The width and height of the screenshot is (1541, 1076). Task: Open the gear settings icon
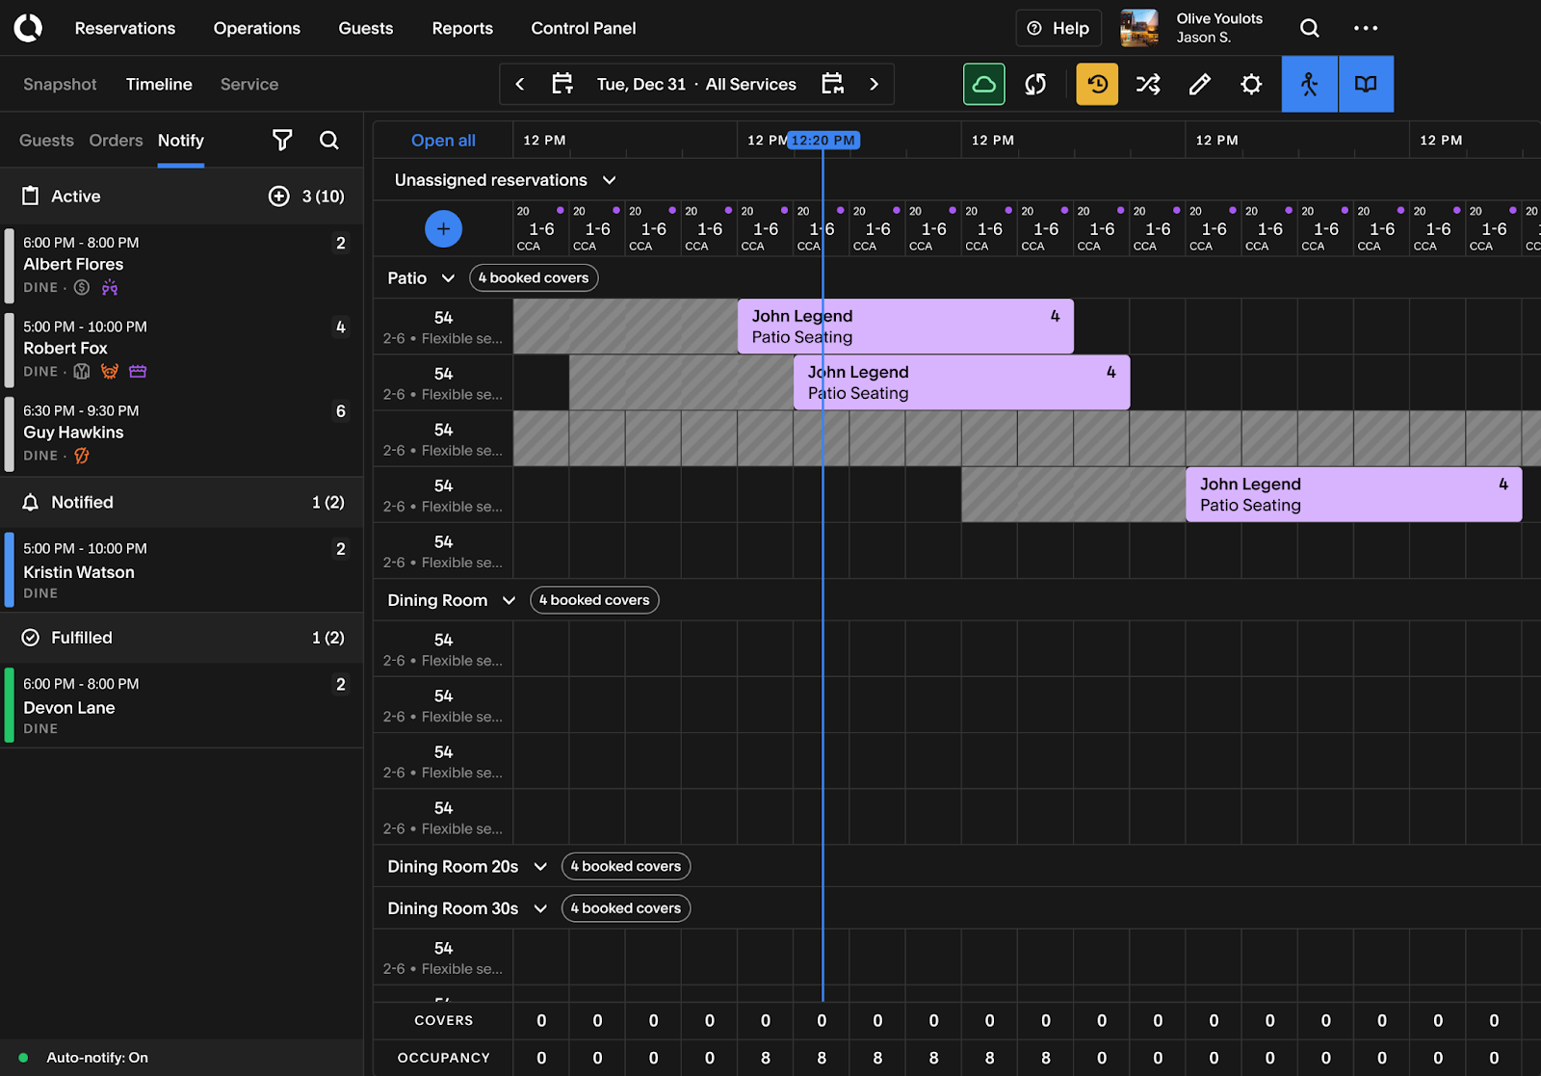[x=1251, y=84]
